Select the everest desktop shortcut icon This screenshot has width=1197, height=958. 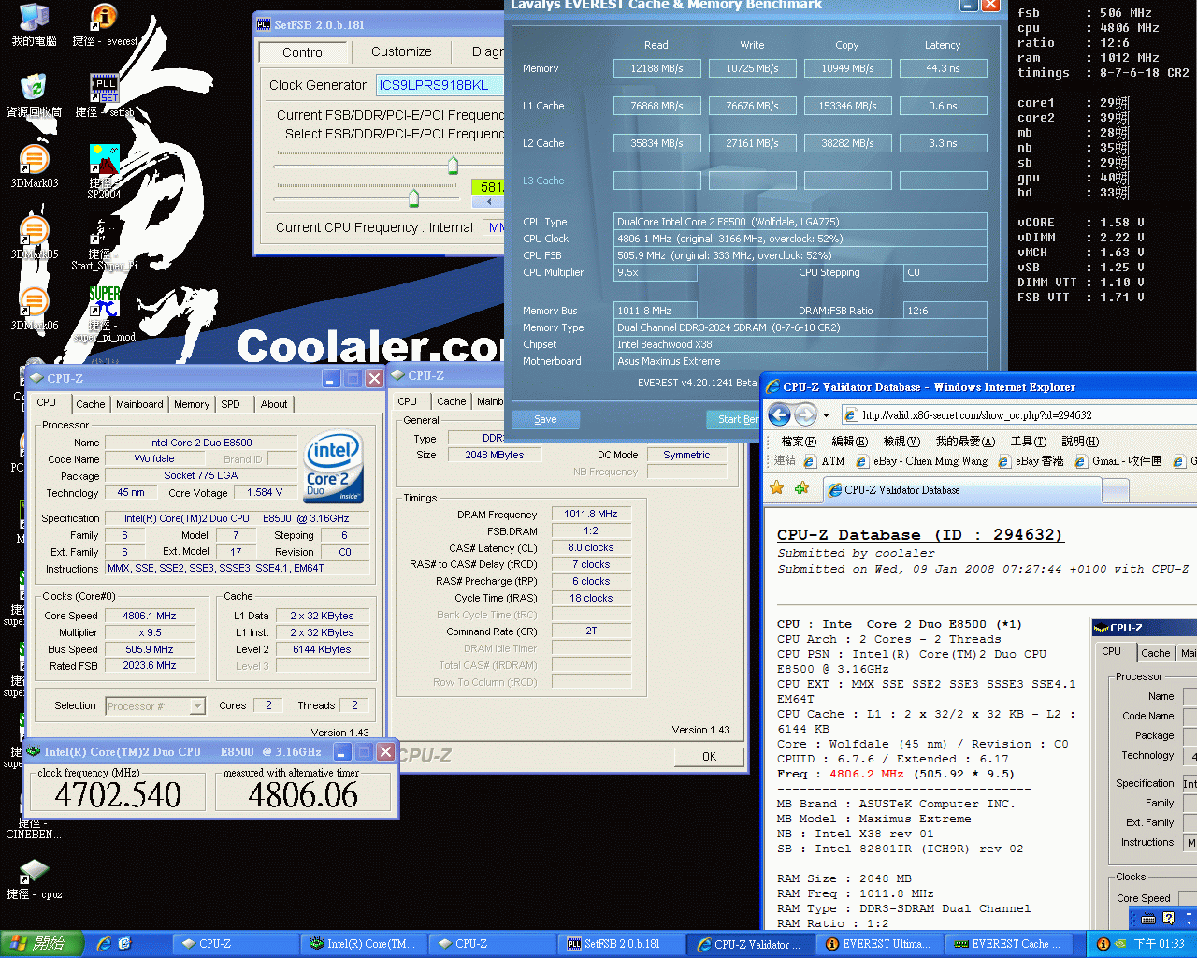click(104, 19)
